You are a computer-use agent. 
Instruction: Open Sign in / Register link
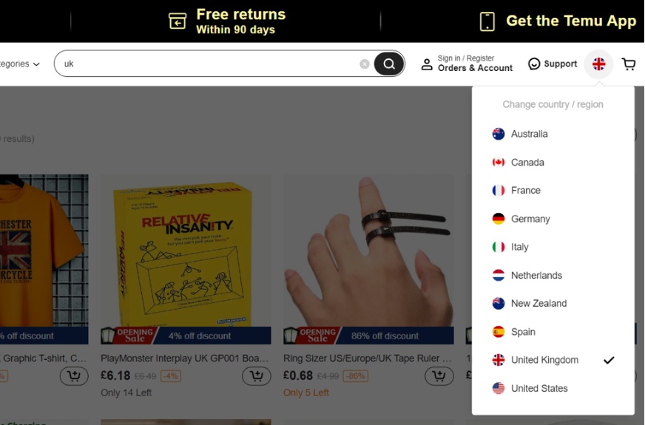(466, 58)
